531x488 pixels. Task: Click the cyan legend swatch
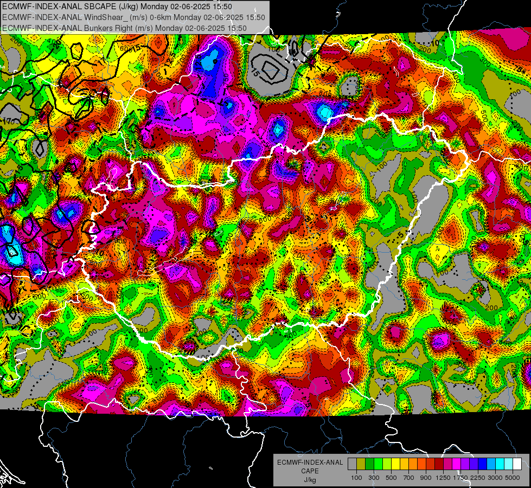coord(500,464)
